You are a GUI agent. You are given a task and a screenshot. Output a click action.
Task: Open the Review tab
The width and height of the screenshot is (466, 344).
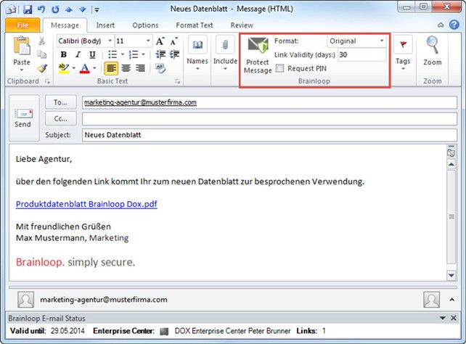coord(242,25)
